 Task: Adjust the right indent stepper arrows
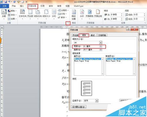coord(122,19)
